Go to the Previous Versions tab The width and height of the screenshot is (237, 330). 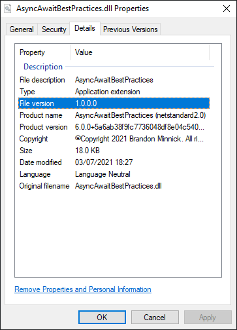point(131,29)
